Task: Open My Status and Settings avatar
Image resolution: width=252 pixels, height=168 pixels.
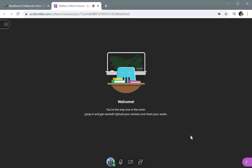Action: click(x=111, y=162)
